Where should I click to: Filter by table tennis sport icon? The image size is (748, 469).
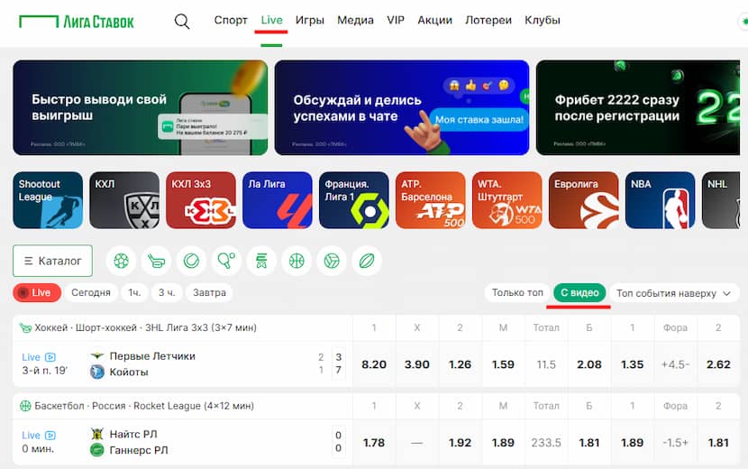pos(226,261)
